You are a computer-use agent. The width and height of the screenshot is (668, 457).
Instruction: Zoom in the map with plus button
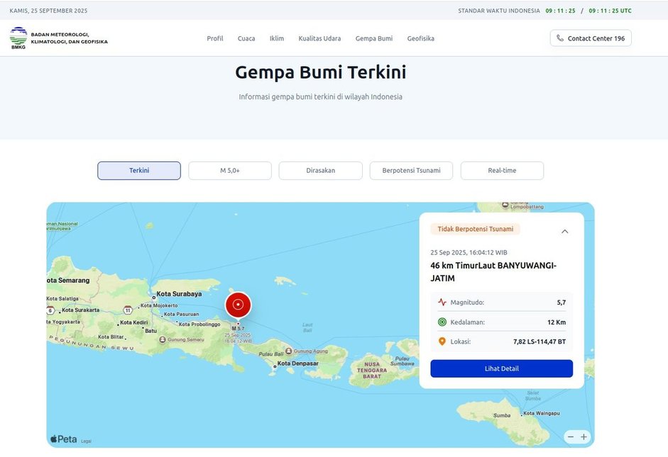[x=584, y=437]
